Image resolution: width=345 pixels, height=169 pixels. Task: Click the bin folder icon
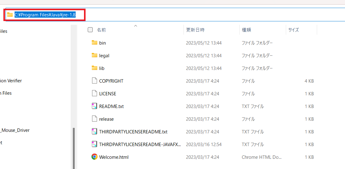pyautogui.click(x=95, y=43)
